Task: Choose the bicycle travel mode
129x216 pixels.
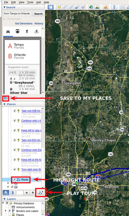Action: 36,32
